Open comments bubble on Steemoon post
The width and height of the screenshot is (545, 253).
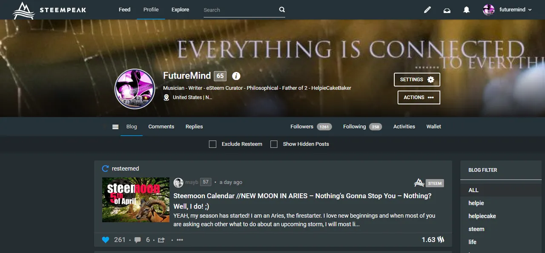[x=138, y=240]
